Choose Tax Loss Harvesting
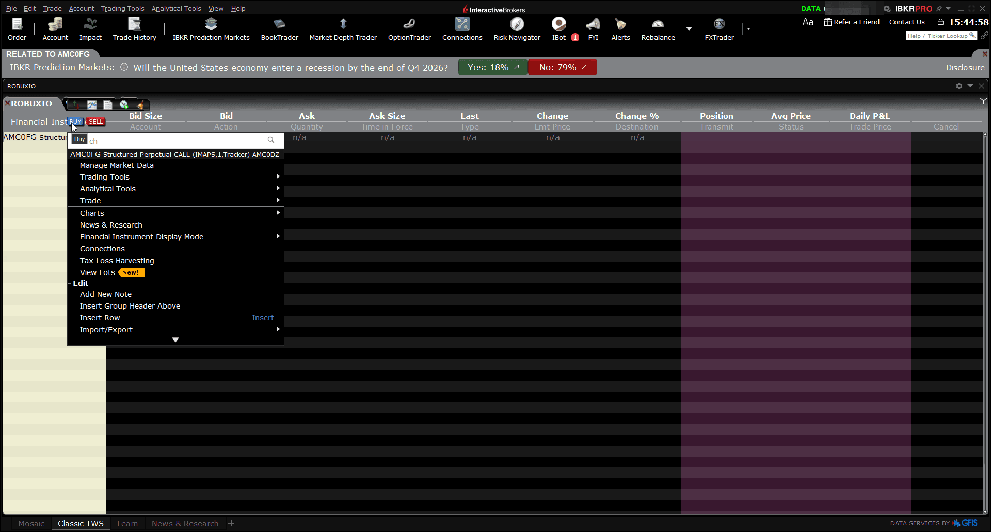991x532 pixels. point(175,261)
